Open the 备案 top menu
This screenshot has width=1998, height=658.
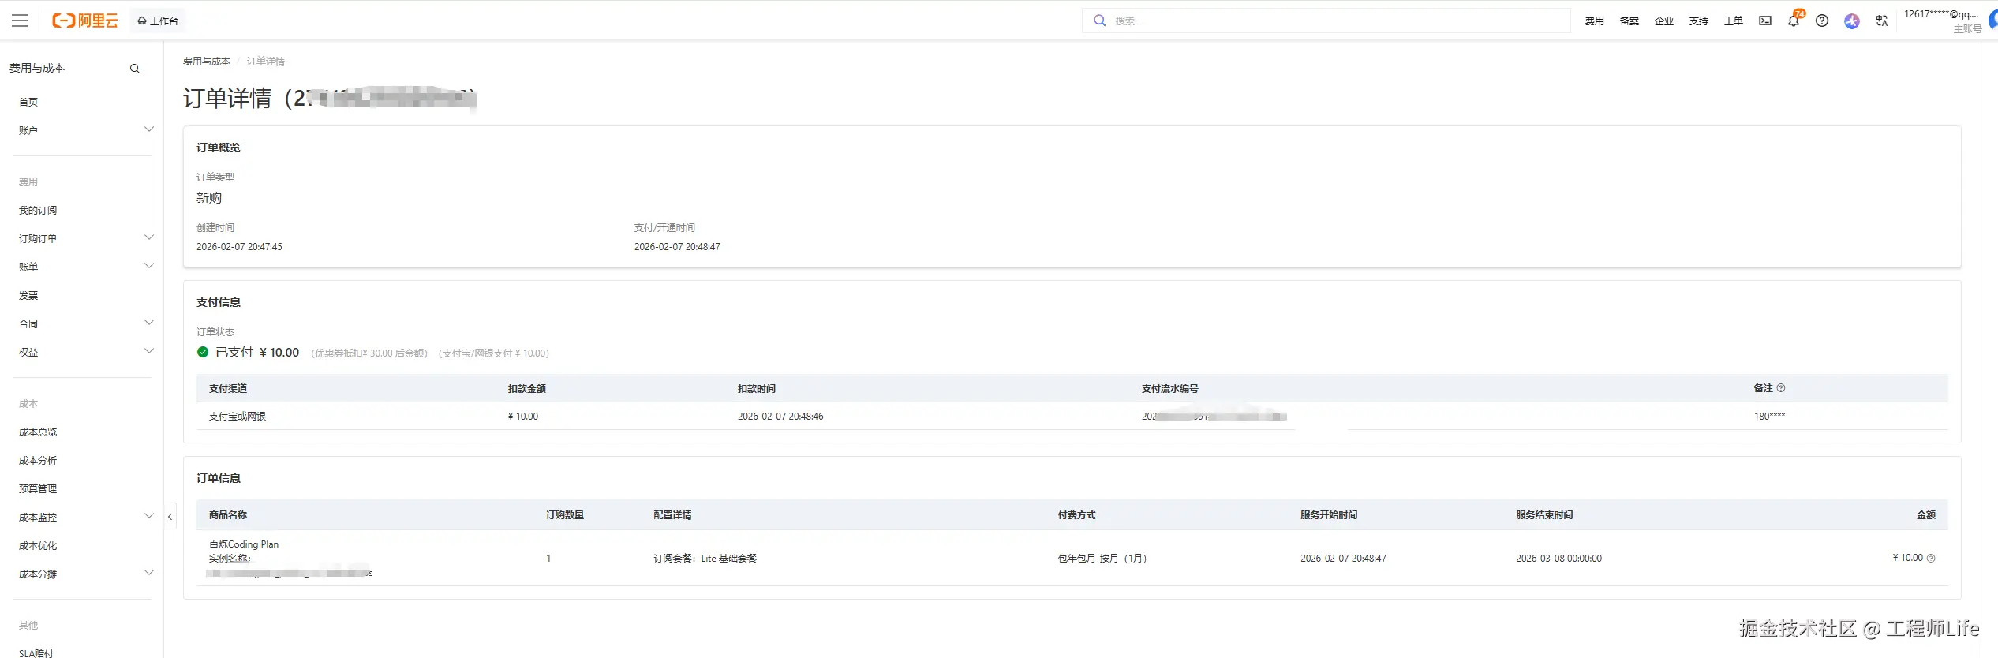[x=1629, y=21]
